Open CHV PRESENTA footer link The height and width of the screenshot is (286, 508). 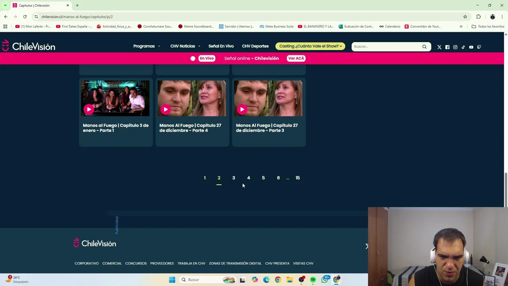pos(277,263)
